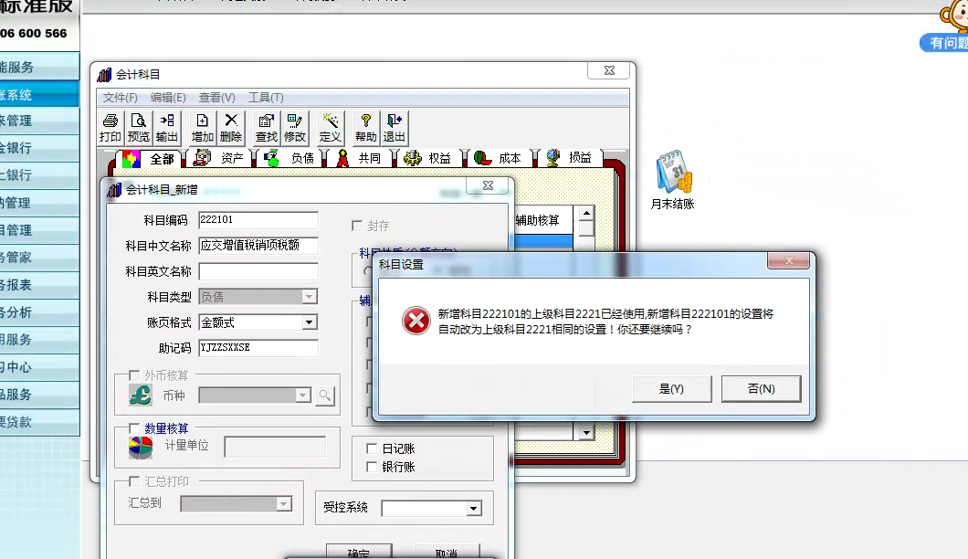Click the 取消 button in new account form
Viewport: 968px width, 559px height.
click(447, 552)
